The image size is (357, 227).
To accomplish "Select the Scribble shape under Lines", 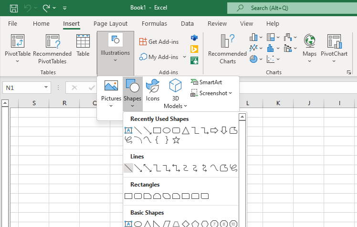I will [233, 168].
